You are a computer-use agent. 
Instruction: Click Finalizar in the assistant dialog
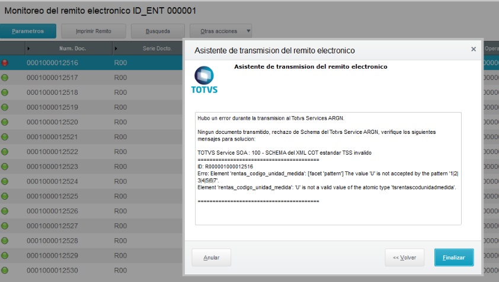pos(454,258)
